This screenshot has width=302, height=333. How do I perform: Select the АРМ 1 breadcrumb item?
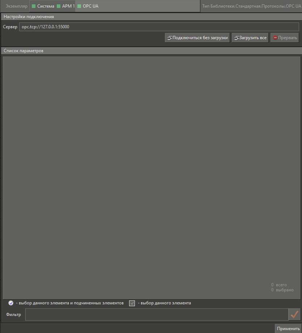coord(68,6)
